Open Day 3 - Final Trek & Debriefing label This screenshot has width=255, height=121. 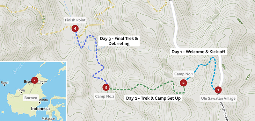(119, 41)
